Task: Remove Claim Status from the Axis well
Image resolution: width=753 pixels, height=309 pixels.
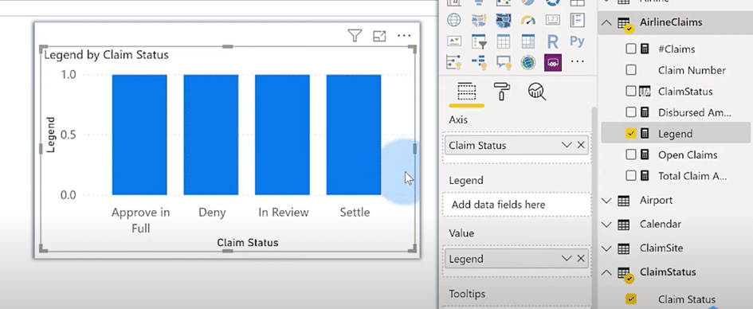Action: pos(581,146)
